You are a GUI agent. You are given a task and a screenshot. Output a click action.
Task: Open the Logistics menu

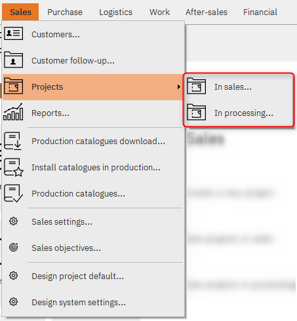[x=115, y=12]
